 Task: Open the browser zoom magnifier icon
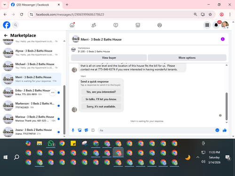(196, 15)
